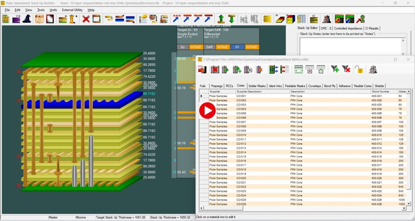415x221 pixels.
Task: Click the Supplier column header
Action: 223,92
